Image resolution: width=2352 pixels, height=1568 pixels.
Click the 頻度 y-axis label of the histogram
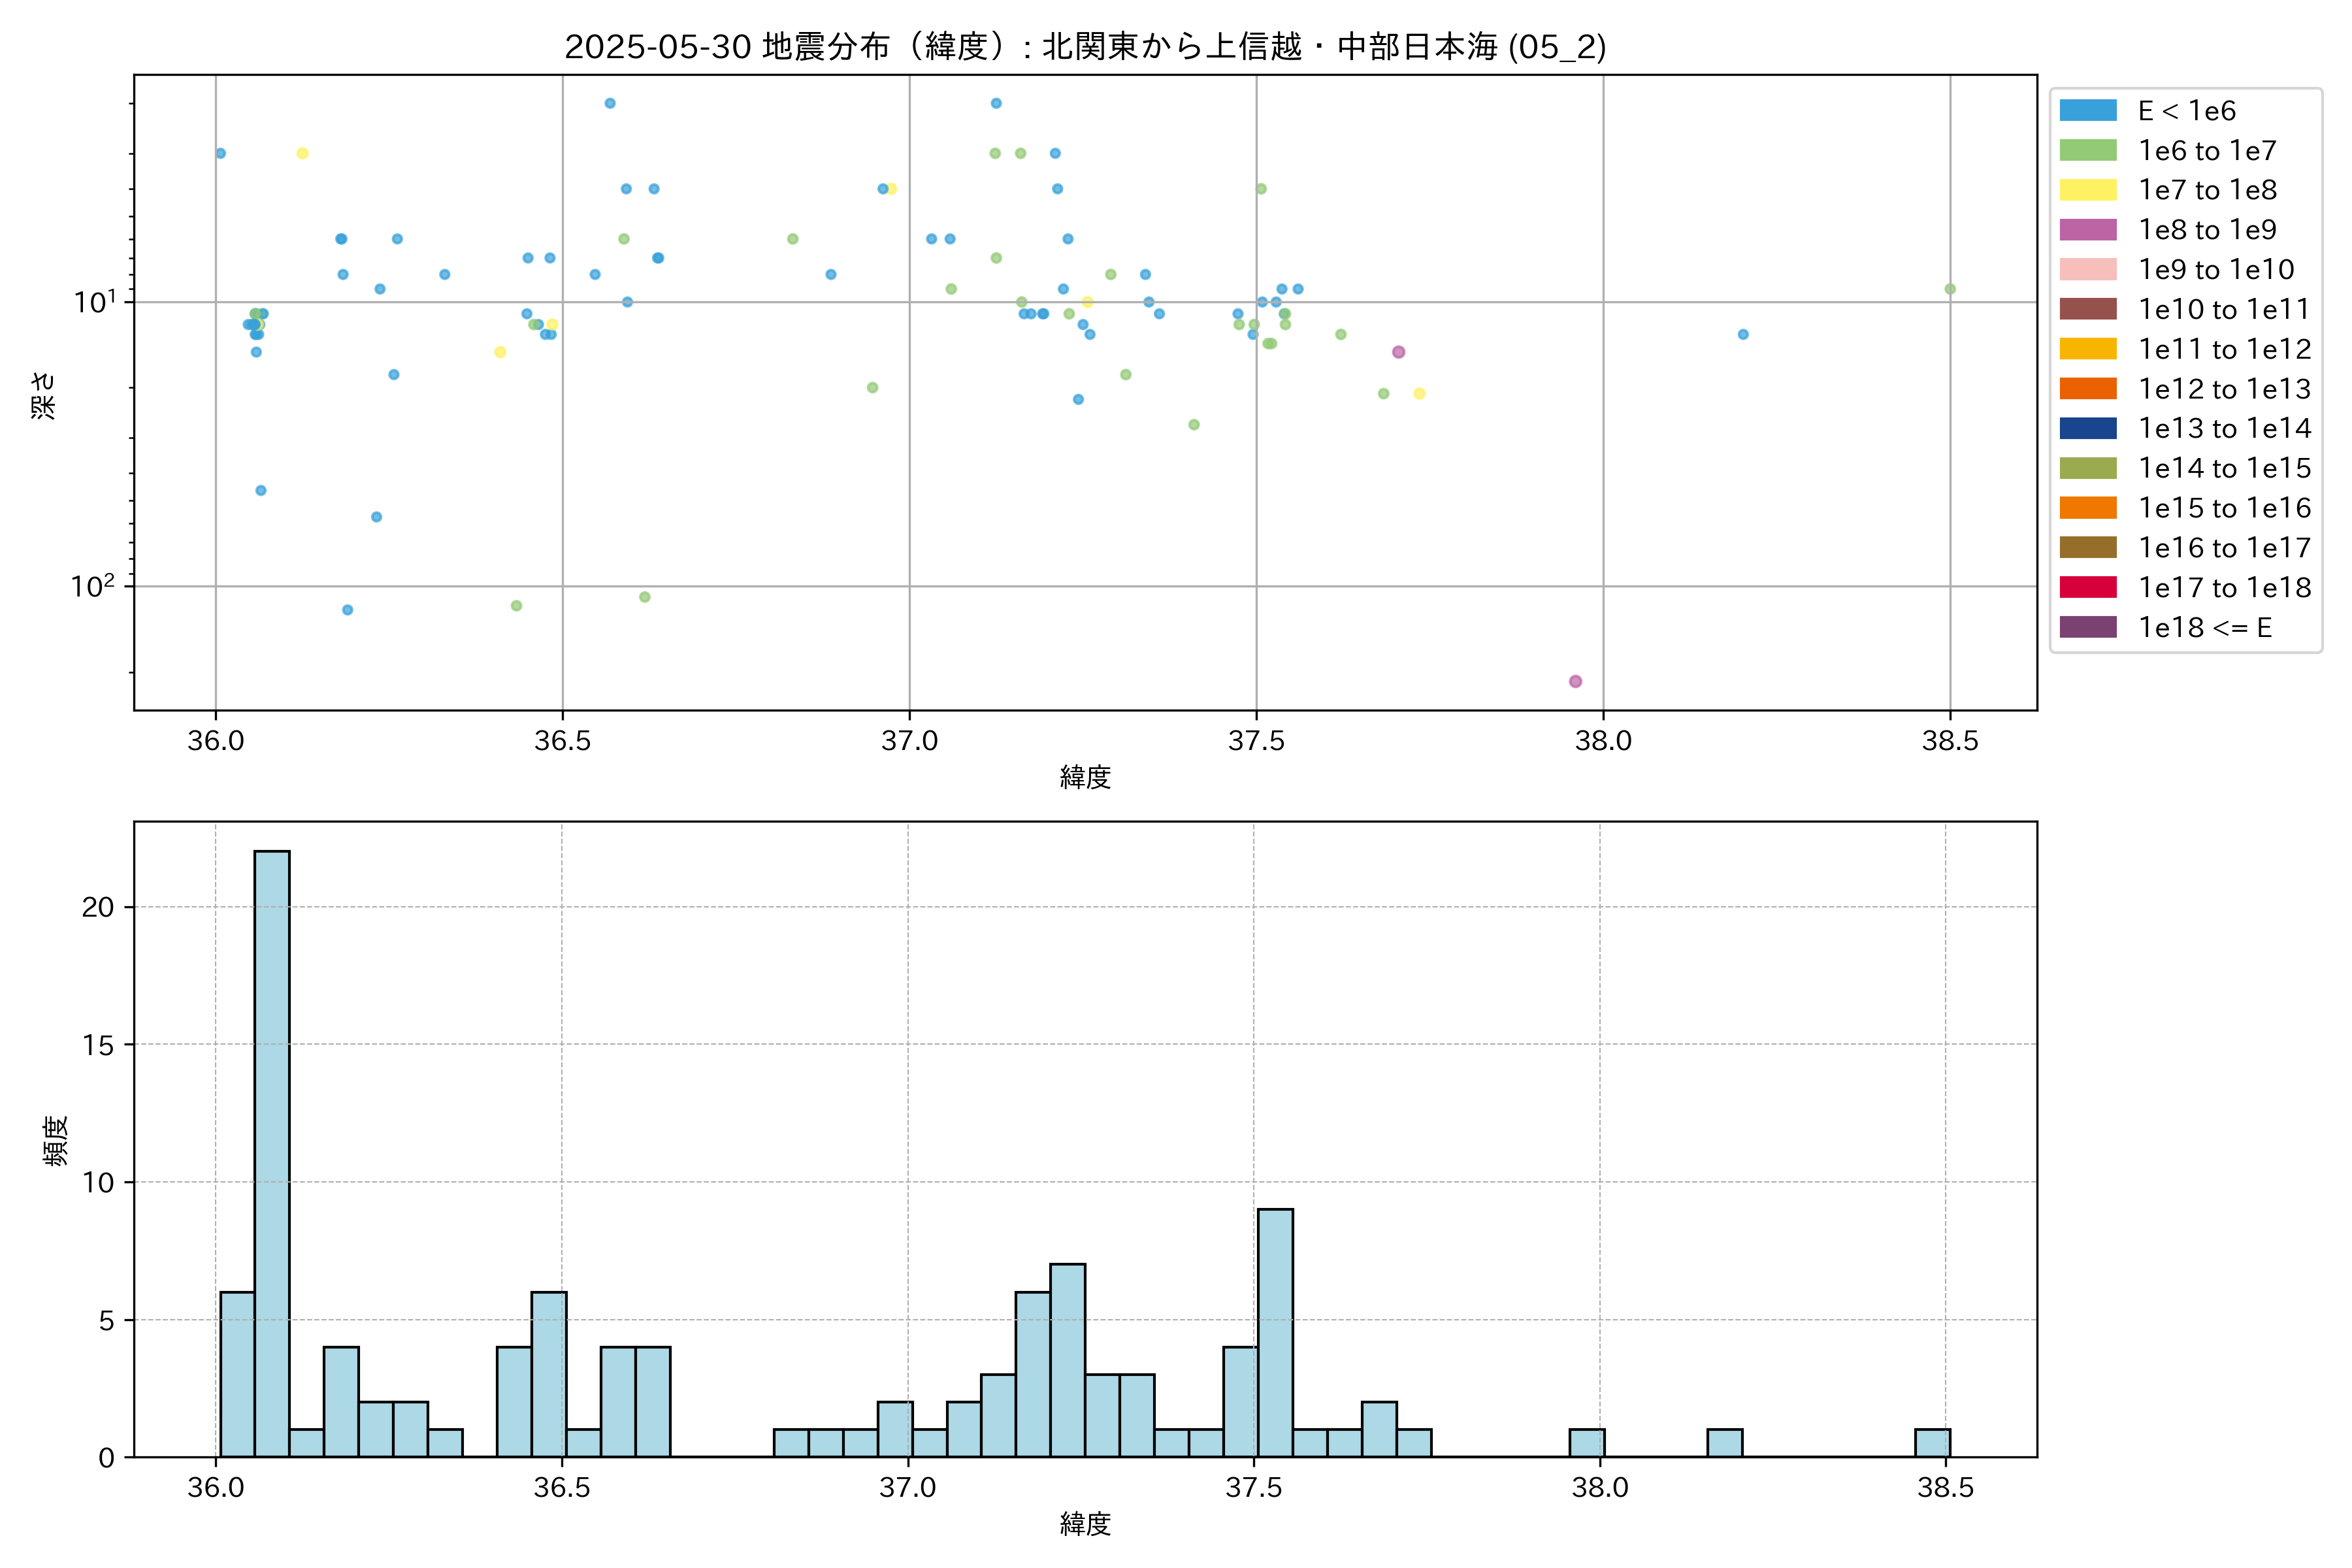[56, 1140]
